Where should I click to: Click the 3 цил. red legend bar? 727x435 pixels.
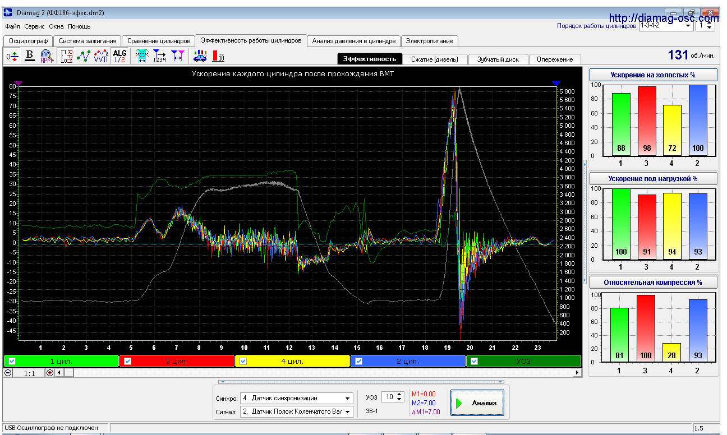(177, 361)
